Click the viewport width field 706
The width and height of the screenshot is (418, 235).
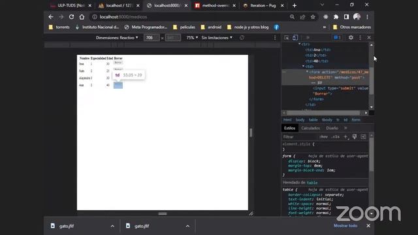[152, 38]
